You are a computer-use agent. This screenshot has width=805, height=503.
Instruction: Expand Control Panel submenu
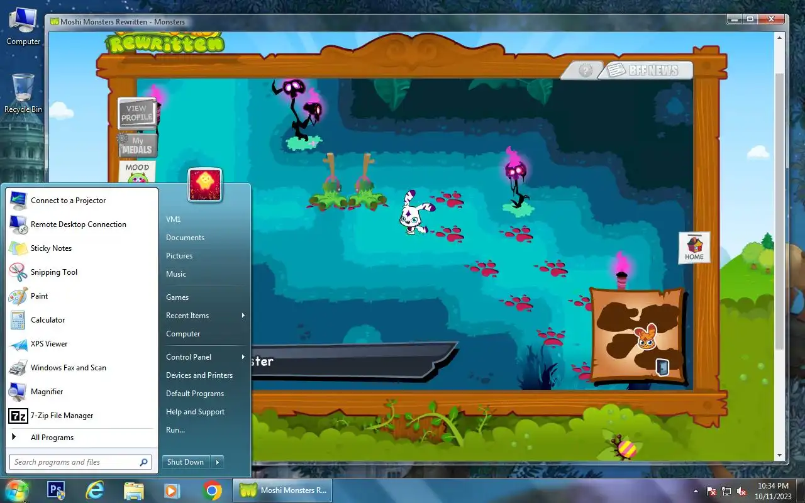coord(205,357)
